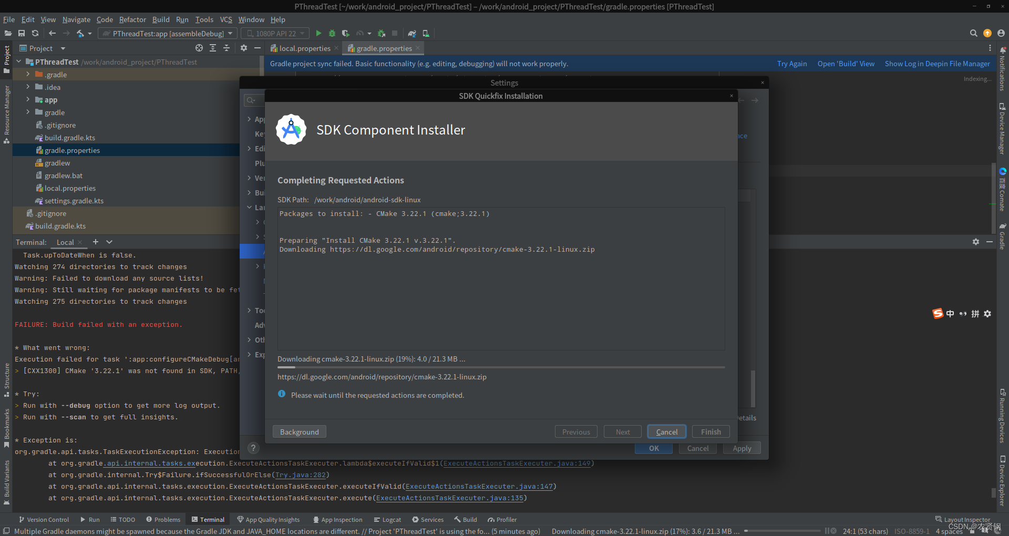Select build.gradle.kts under PThreadTest app level
The image size is (1009, 536).
click(x=69, y=137)
